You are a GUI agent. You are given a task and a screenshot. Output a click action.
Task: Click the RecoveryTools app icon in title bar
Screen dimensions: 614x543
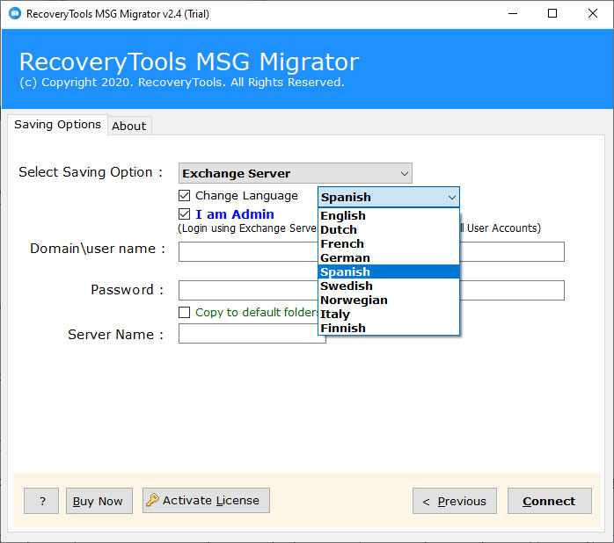tap(15, 14)
